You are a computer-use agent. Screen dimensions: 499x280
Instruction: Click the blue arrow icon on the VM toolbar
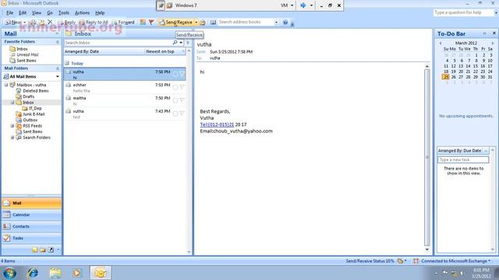(x=303, y=5)
